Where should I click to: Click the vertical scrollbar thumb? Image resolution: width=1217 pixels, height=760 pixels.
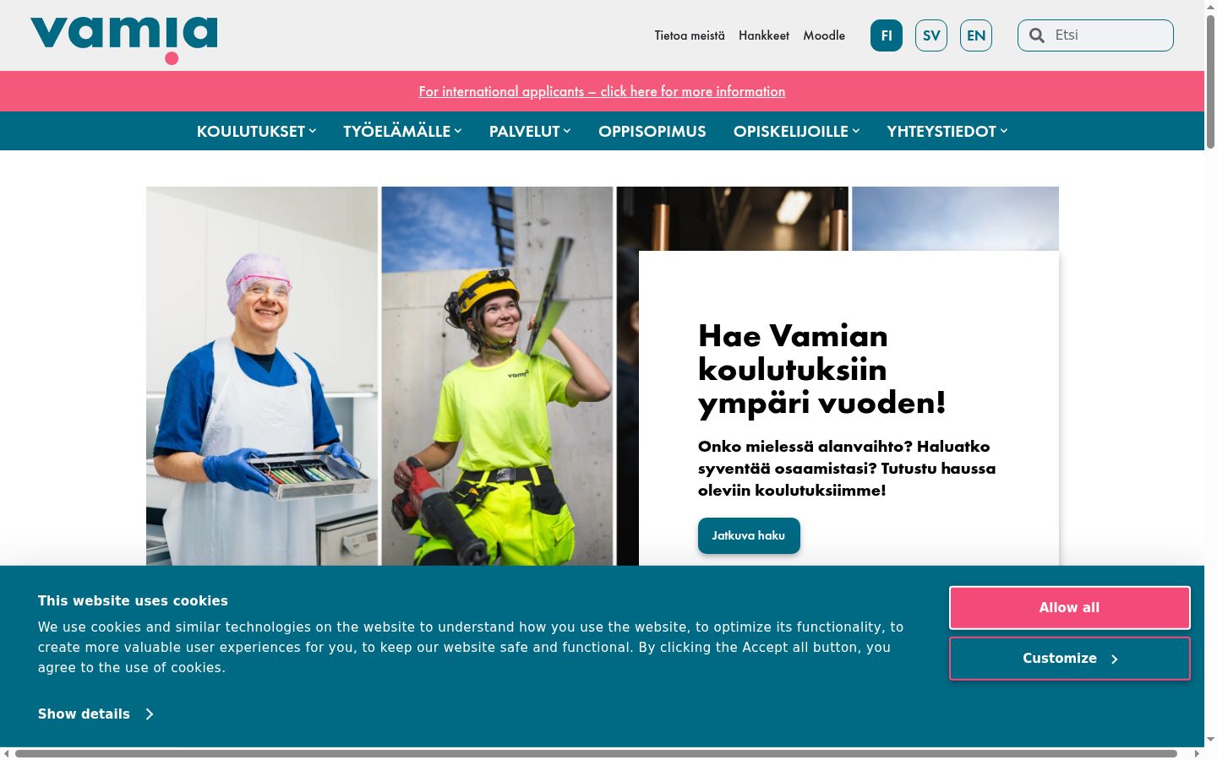click(x=1210, y=82)
